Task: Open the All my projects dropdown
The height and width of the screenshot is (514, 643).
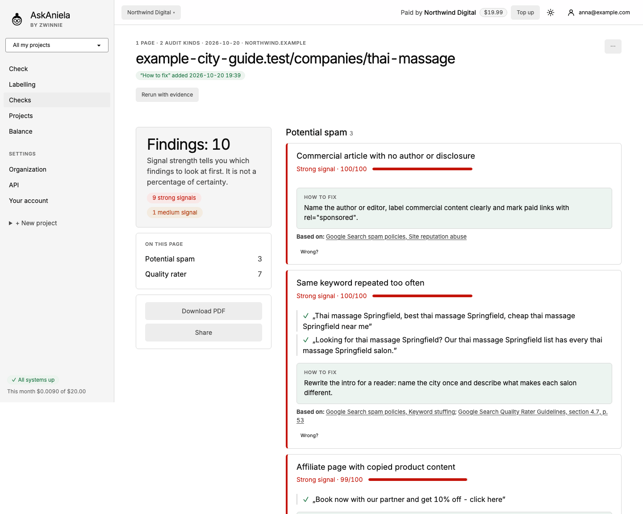Action: pyautogui.click(x=57, y=45)
